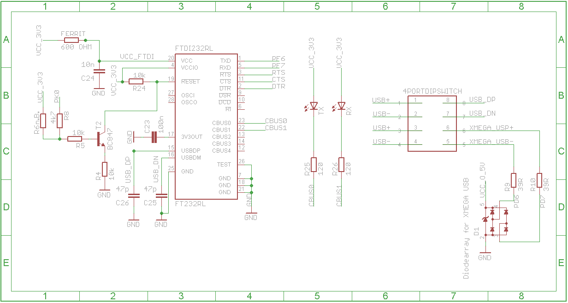Select resistor R26 symbol

341,165
